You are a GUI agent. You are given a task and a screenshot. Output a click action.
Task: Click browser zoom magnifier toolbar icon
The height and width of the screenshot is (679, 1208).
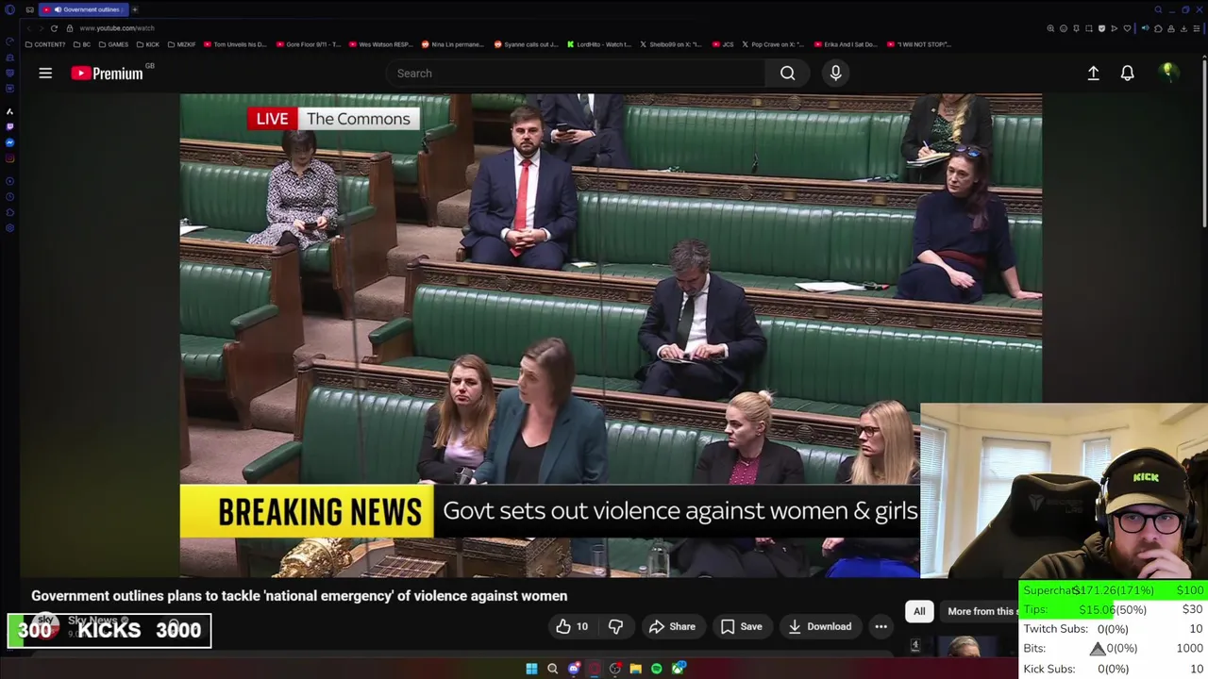coord(1050,28)
